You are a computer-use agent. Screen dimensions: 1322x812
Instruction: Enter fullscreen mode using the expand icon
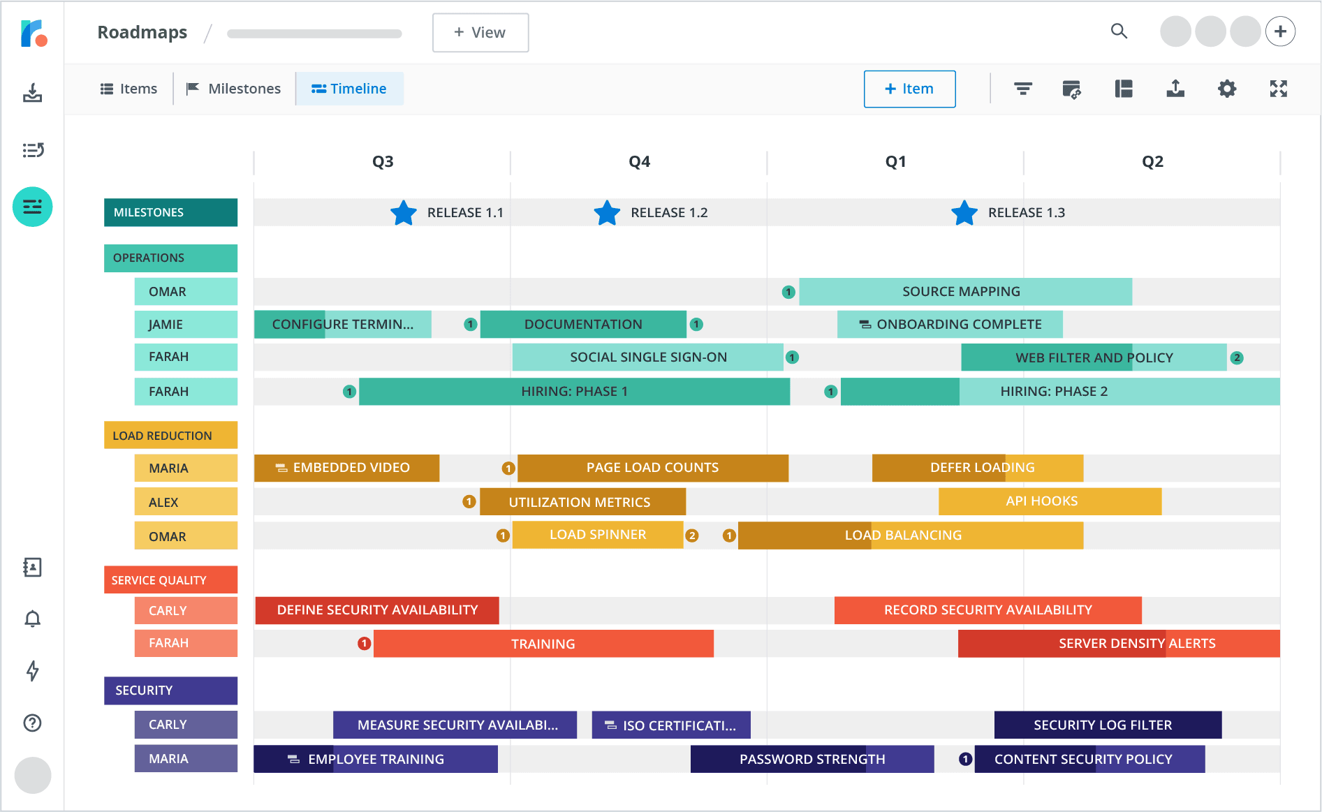[1278, 89]
